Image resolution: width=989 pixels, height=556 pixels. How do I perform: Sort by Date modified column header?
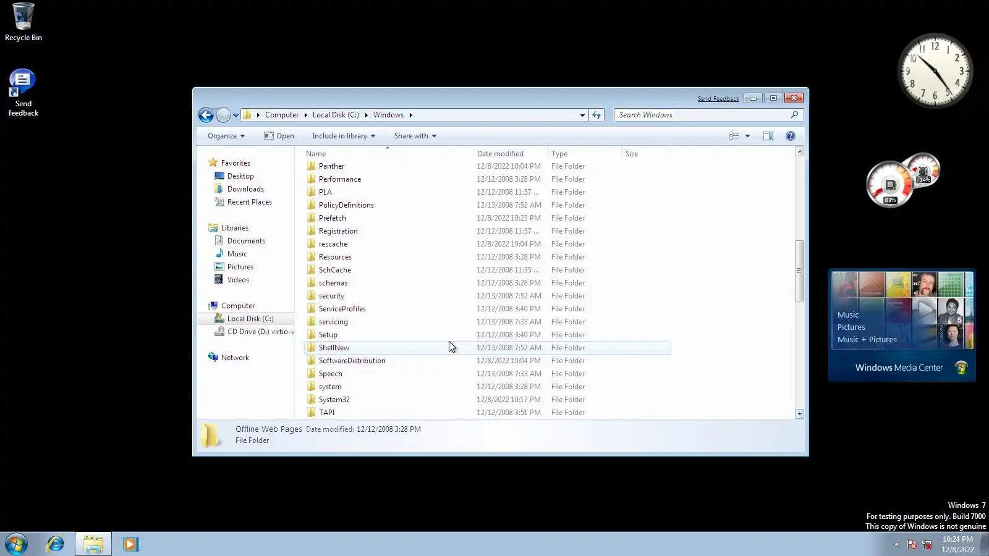point(510,154)
